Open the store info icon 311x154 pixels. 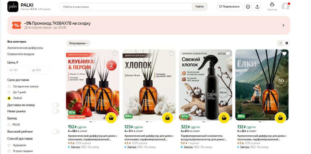248,7
